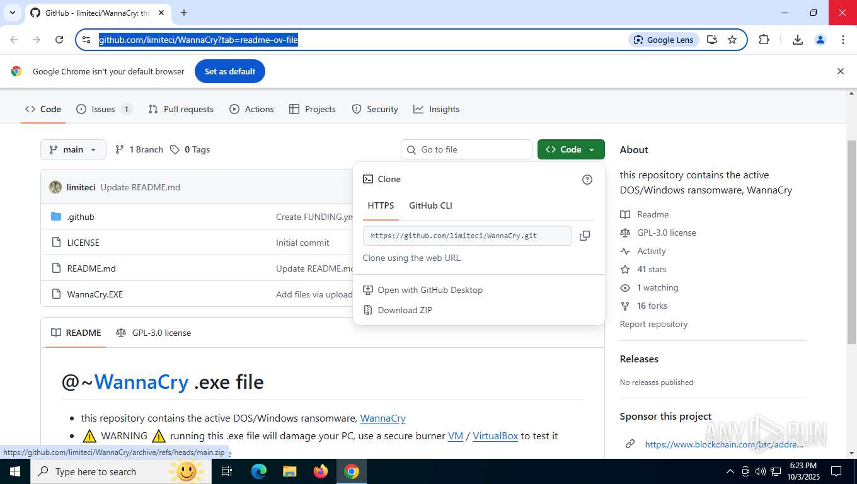Open the Projects tab
Screen dimensions: 857x484
313,109
